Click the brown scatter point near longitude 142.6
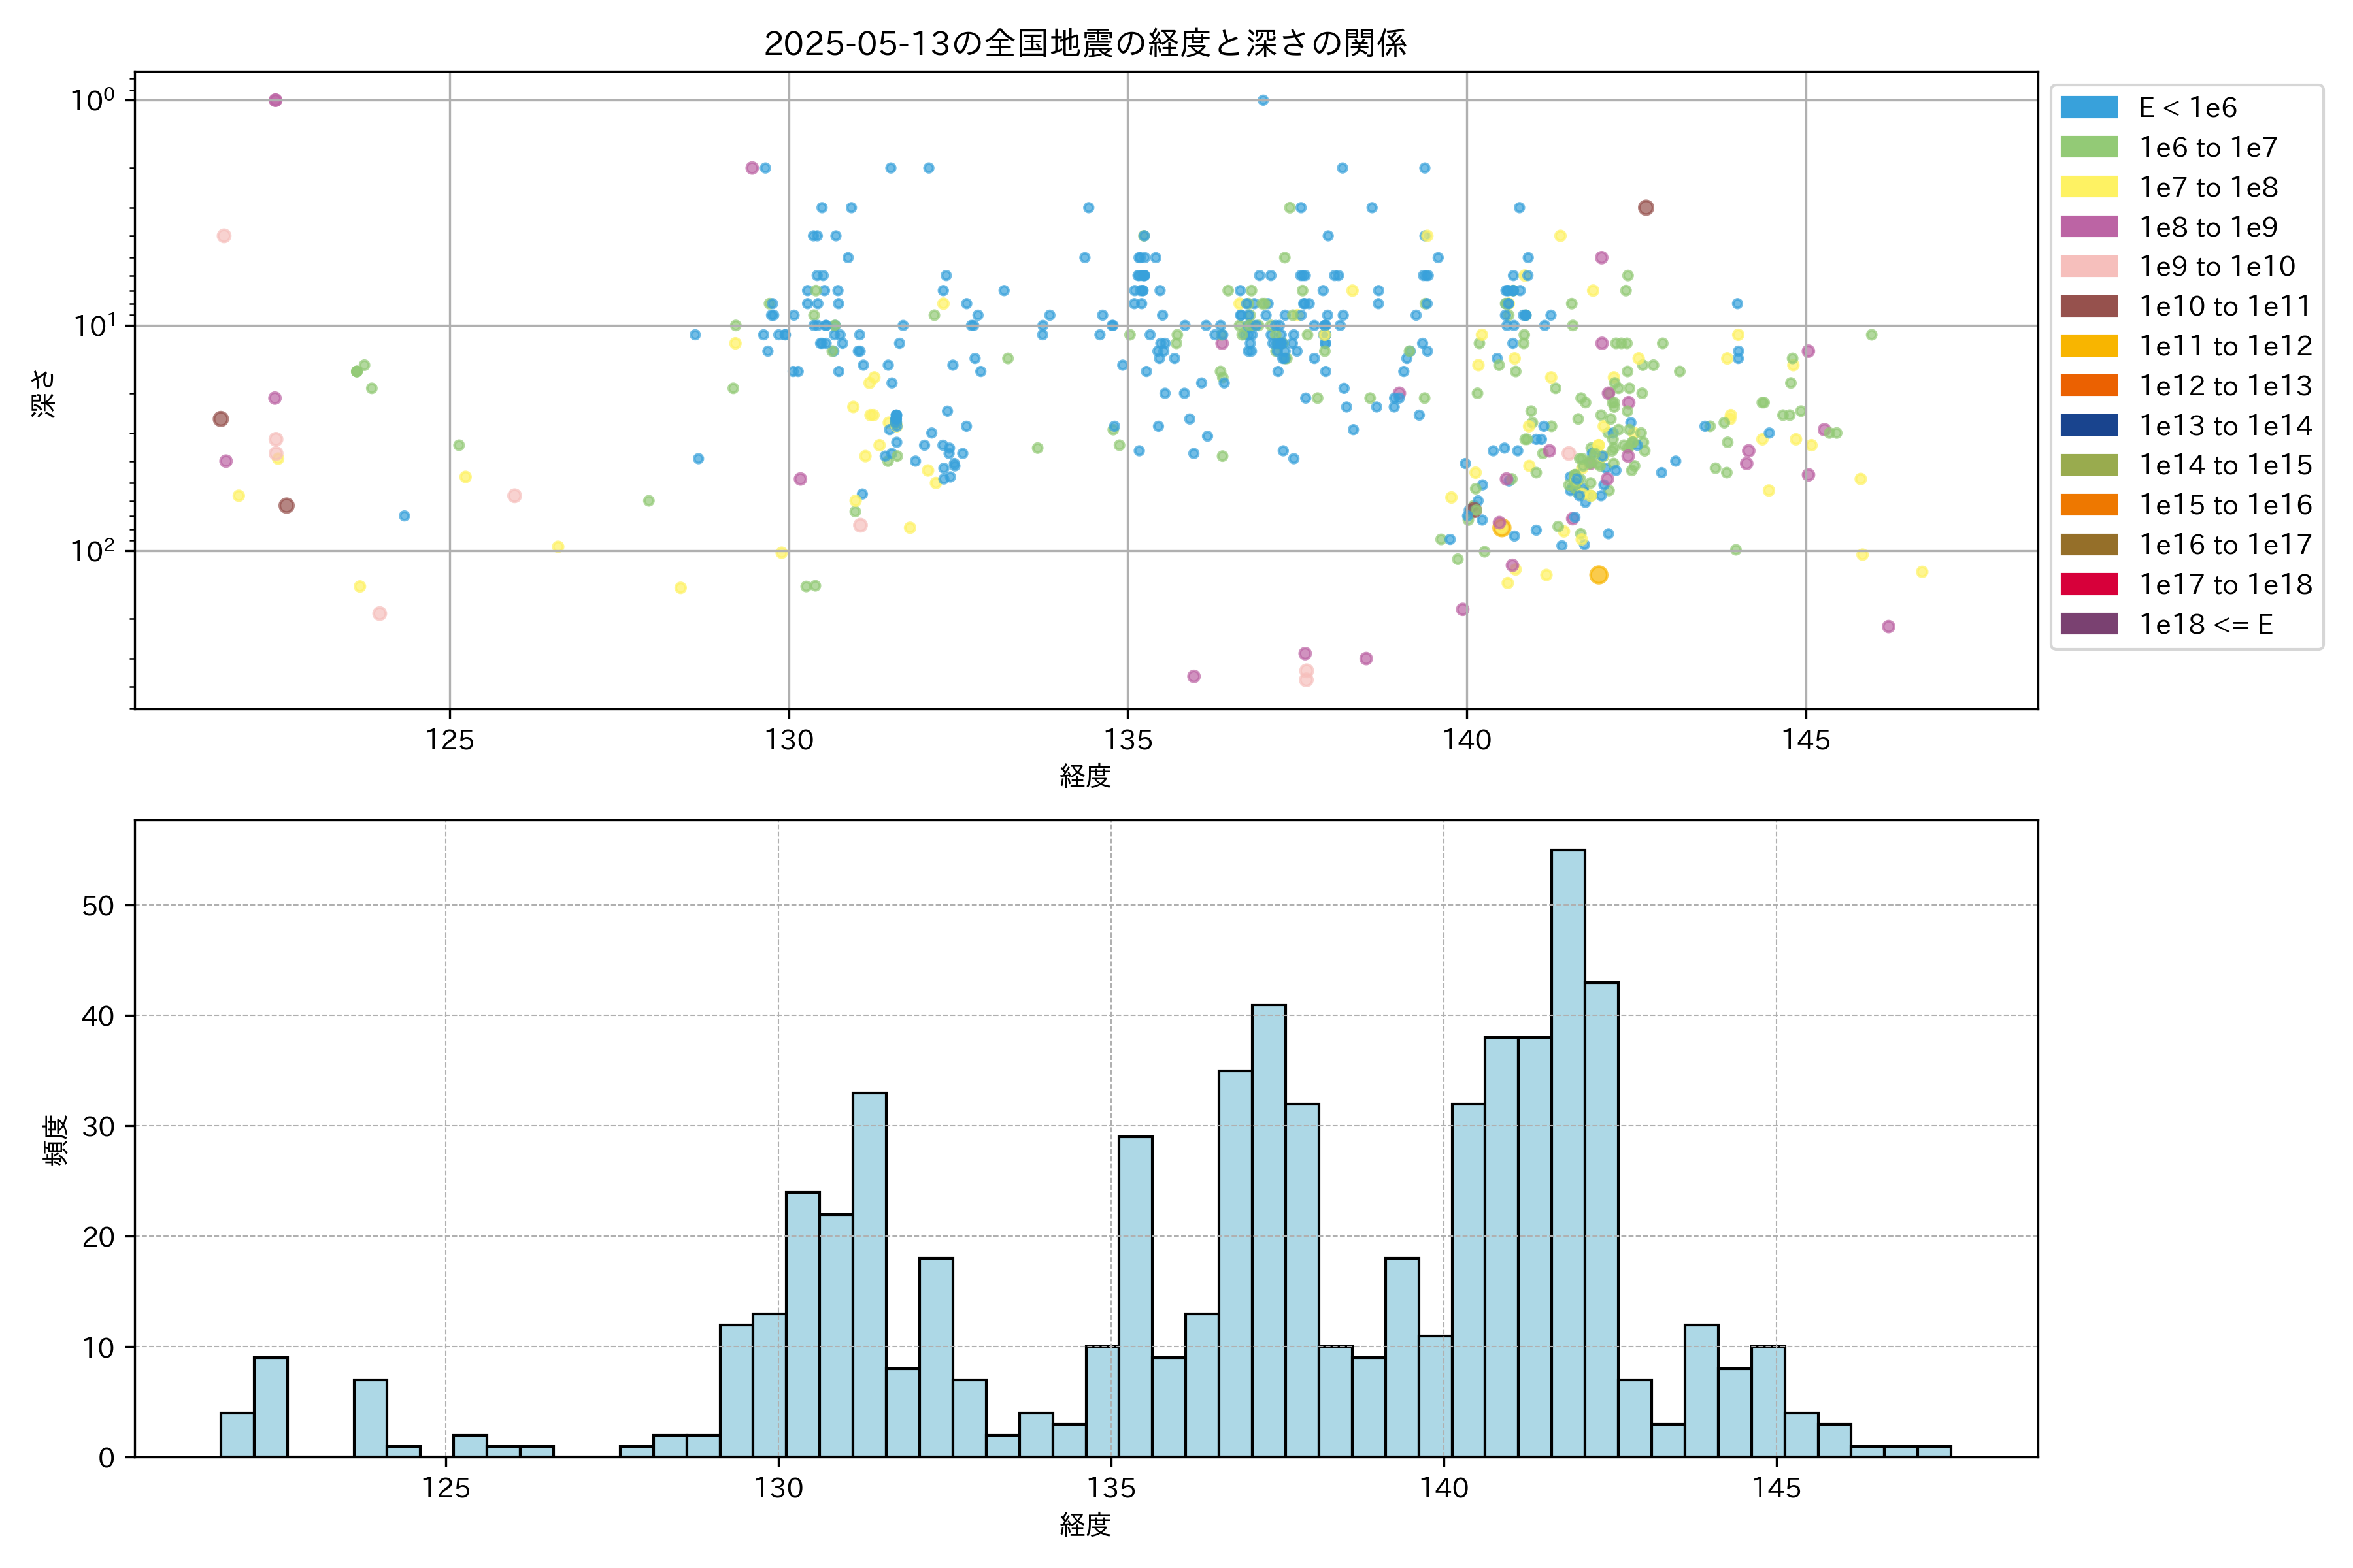The width and height of the screenshot is (2353, 1568). 1646,208
